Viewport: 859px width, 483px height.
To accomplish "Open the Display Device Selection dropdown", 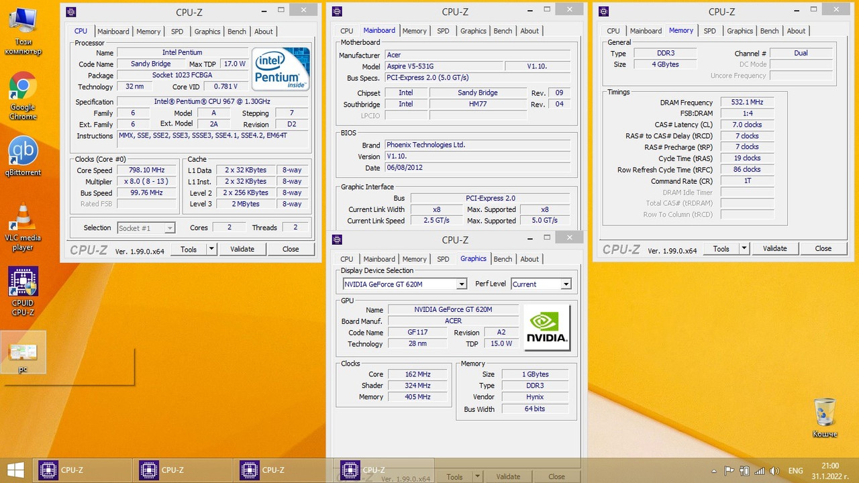I will [461, 284].
